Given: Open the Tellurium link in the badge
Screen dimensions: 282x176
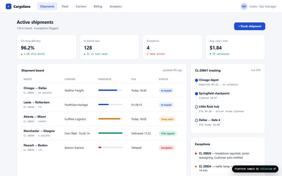Looking at the screenshot, I should pos(266,169).
